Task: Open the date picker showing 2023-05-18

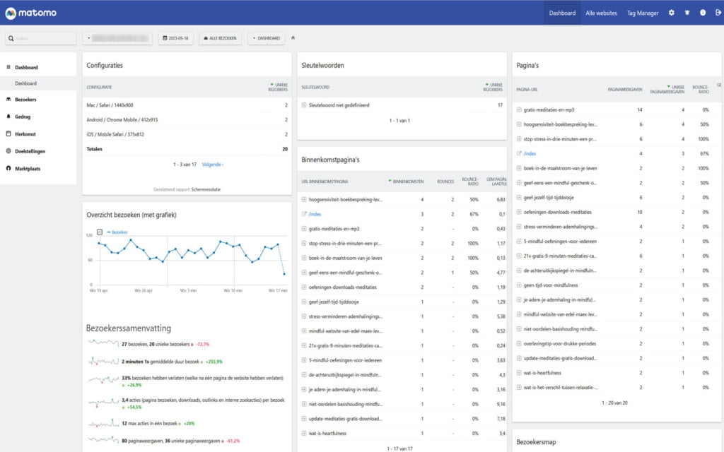Action: tap(180, 37)
